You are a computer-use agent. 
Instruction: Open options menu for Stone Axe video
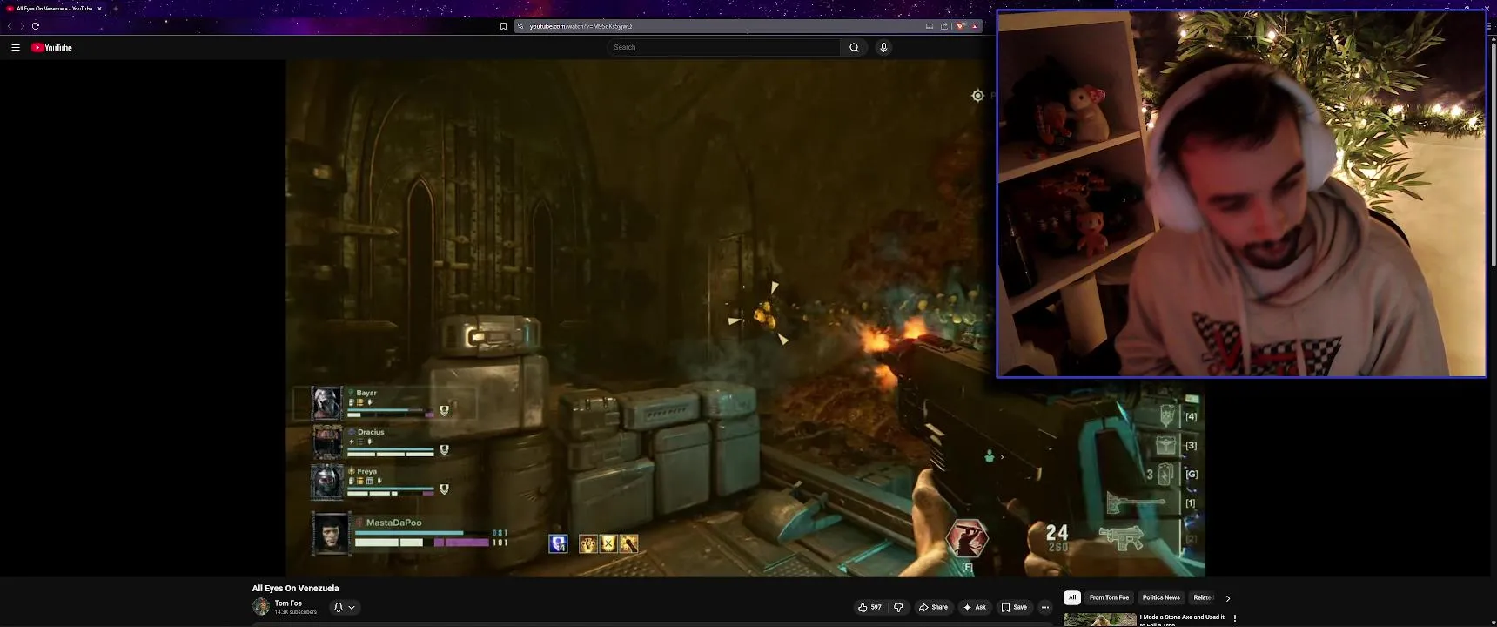(1235, 619)
